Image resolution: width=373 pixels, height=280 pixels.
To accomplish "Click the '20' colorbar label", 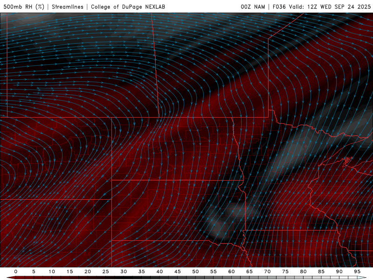I will 88,272.
